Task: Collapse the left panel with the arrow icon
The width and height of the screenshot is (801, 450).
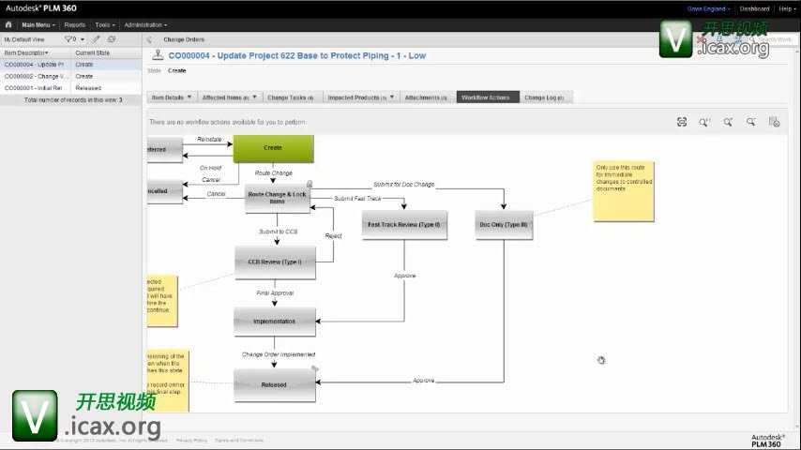Action: (149, 39)
